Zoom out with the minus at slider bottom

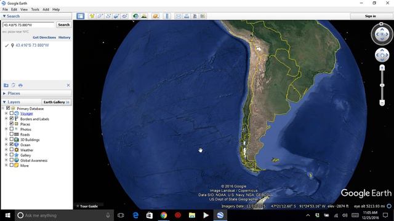pyautogui.click(x=382, y=103)
